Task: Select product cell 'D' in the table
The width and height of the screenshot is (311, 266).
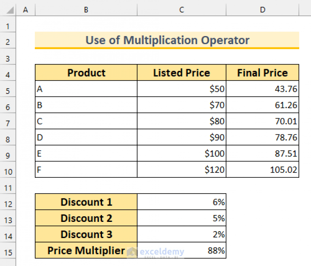Action: [86, 137]
